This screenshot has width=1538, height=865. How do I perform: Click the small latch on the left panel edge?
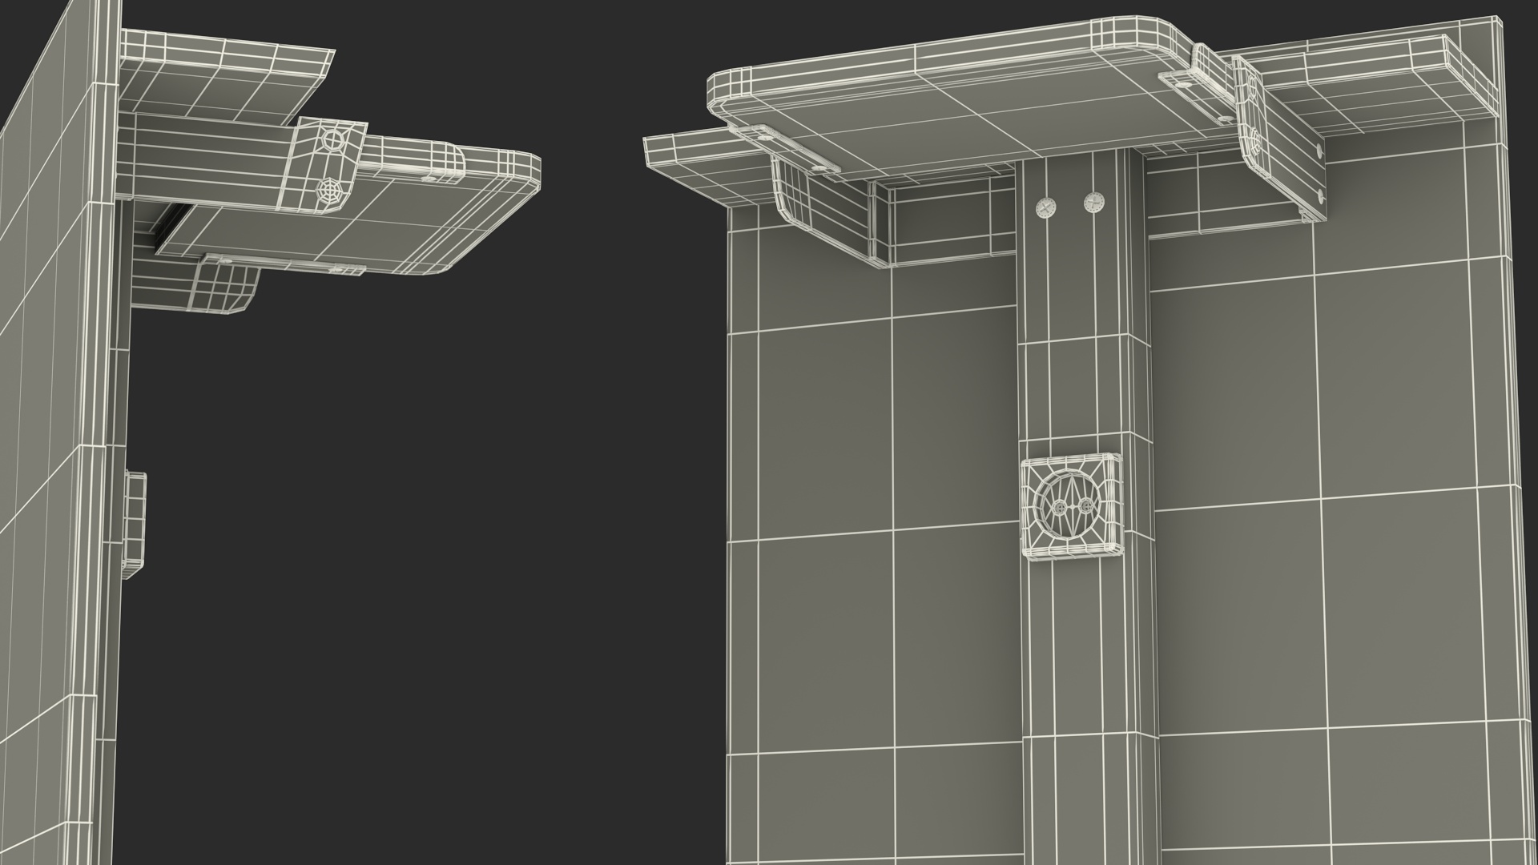click(x=135, y=525)
